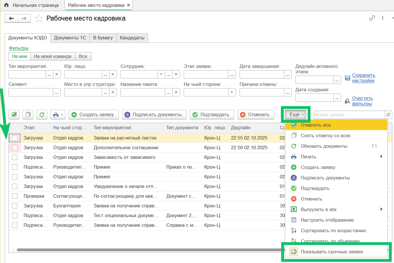This screenshot has height=263, width=394.
Task: Expand the На чьей стороне dropdown
Action: pyautogui.click(x=232, y=92)
